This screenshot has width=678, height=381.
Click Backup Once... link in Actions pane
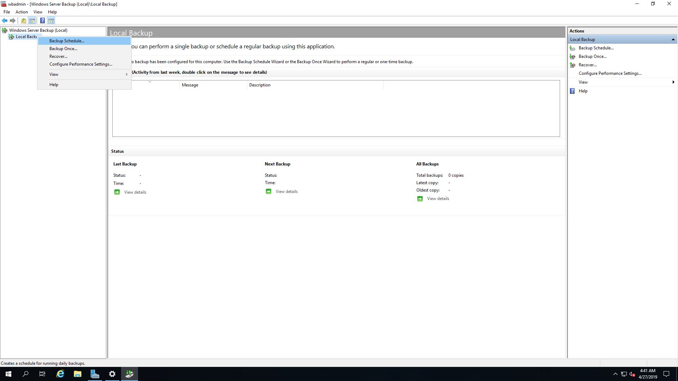(x=593, y=56)
